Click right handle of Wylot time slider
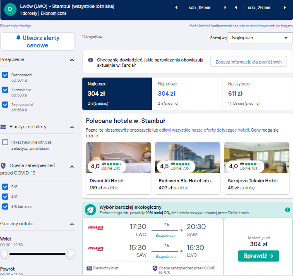Image resolution: width=293 pixels, height=276 pixels. (x=70, y=254)
